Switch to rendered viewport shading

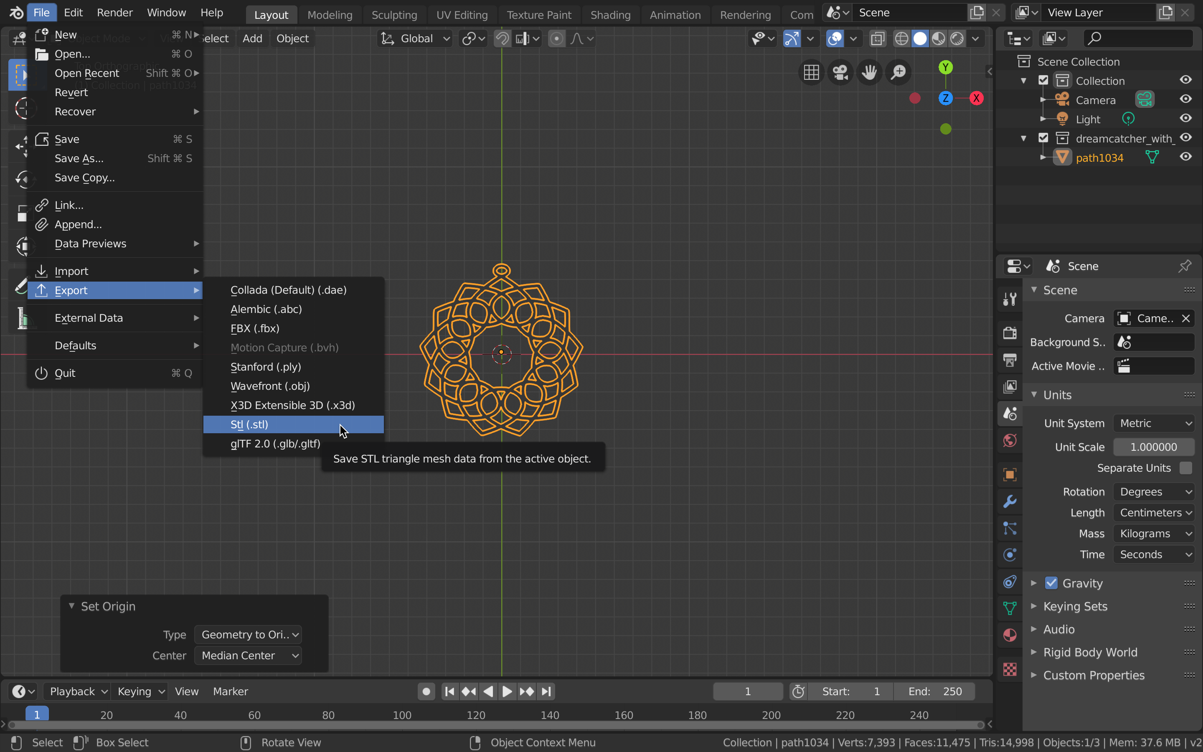[x=957, y=38]
